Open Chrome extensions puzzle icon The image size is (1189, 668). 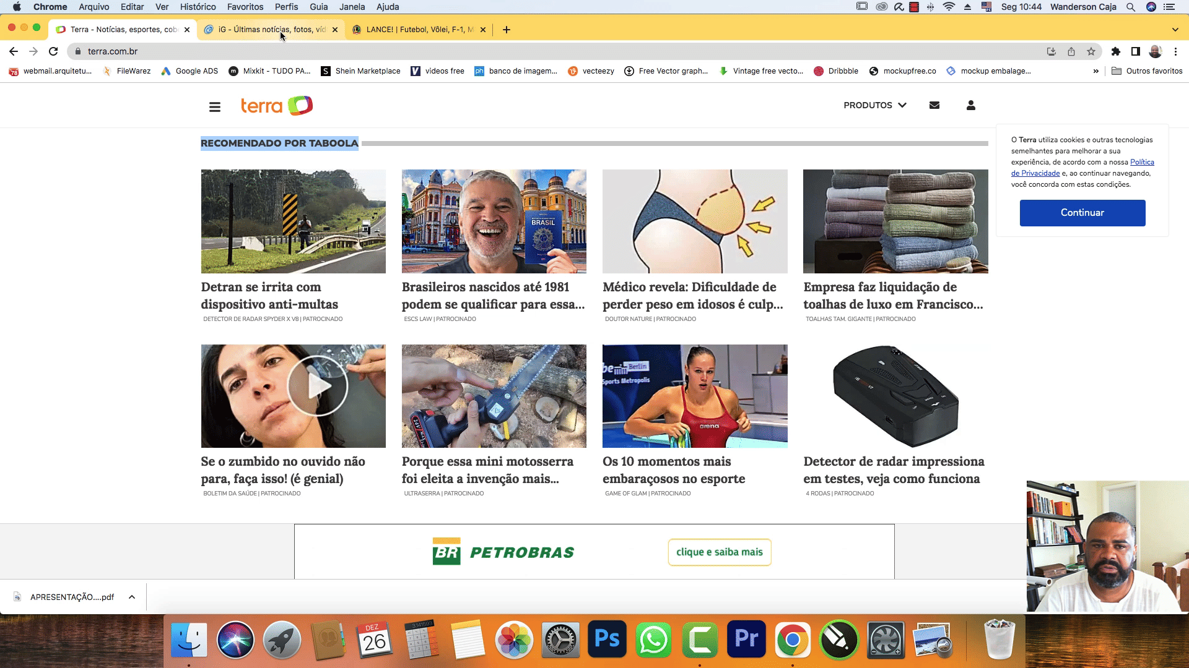(1116, 51)
